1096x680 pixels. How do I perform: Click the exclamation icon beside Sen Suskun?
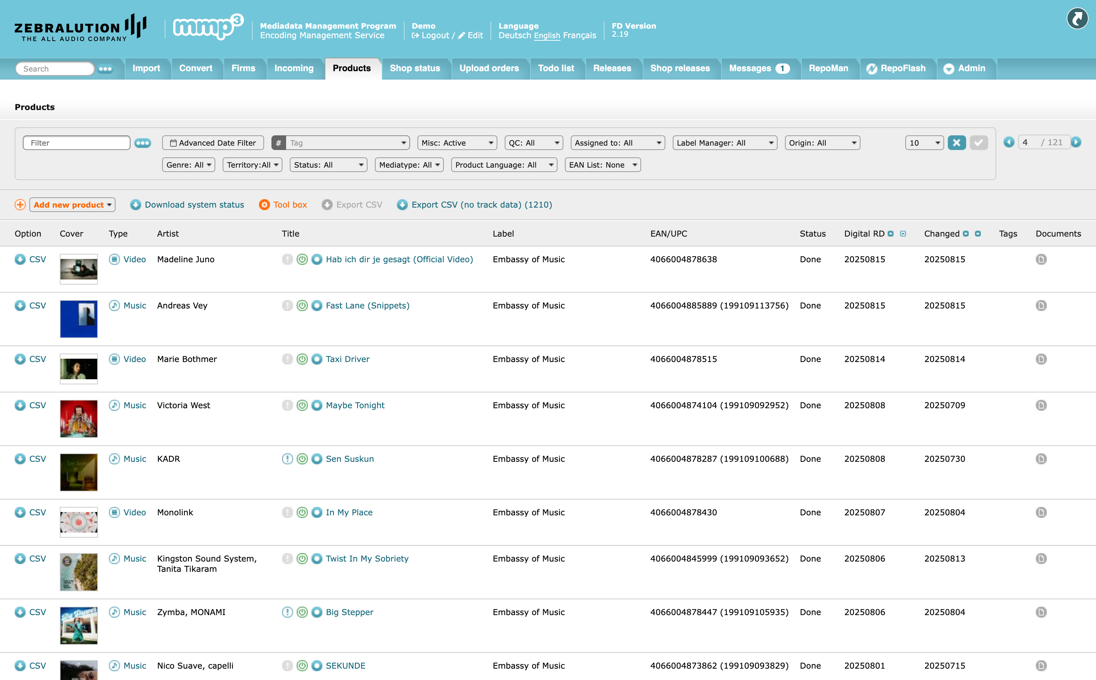tap(287, 459)
